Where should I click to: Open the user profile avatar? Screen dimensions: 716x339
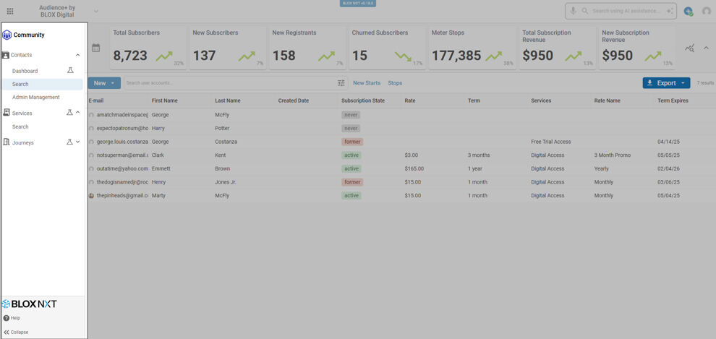[x=707, y=12]
